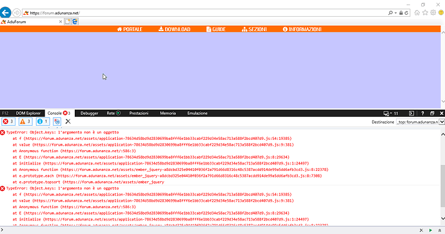Open the INFORMAZIONI menu link
This screenshot has width=445, height=234.
click(302, 29)
